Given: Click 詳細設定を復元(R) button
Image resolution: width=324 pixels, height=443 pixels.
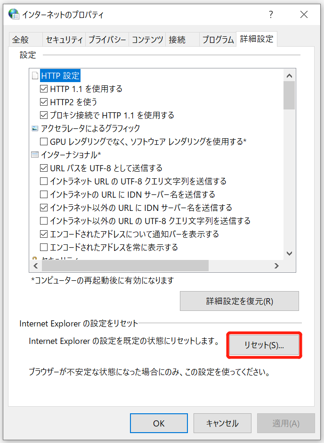Looking at the screenshot, I should (x=239, y=301).
